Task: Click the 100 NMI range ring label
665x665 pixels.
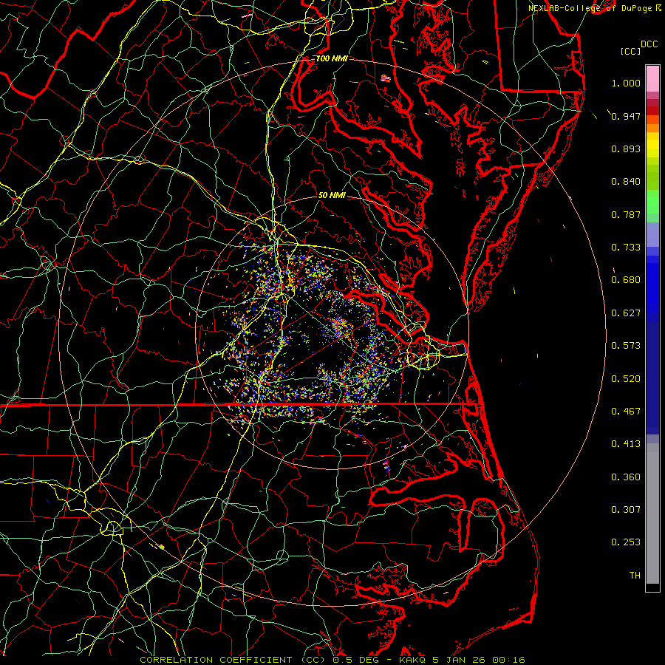Action: click(332, 58)
